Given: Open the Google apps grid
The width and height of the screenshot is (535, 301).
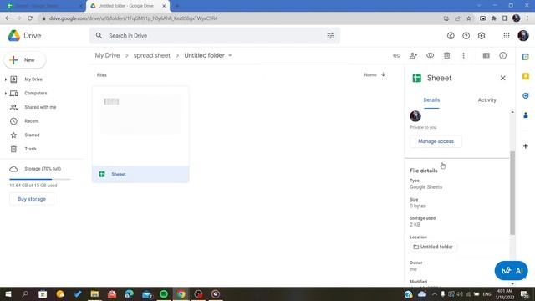Looking at the screenshot, I should coord(507,35).
